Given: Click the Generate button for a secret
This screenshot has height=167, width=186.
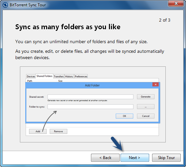Looking at the screenshot, I should click(146, 97).
